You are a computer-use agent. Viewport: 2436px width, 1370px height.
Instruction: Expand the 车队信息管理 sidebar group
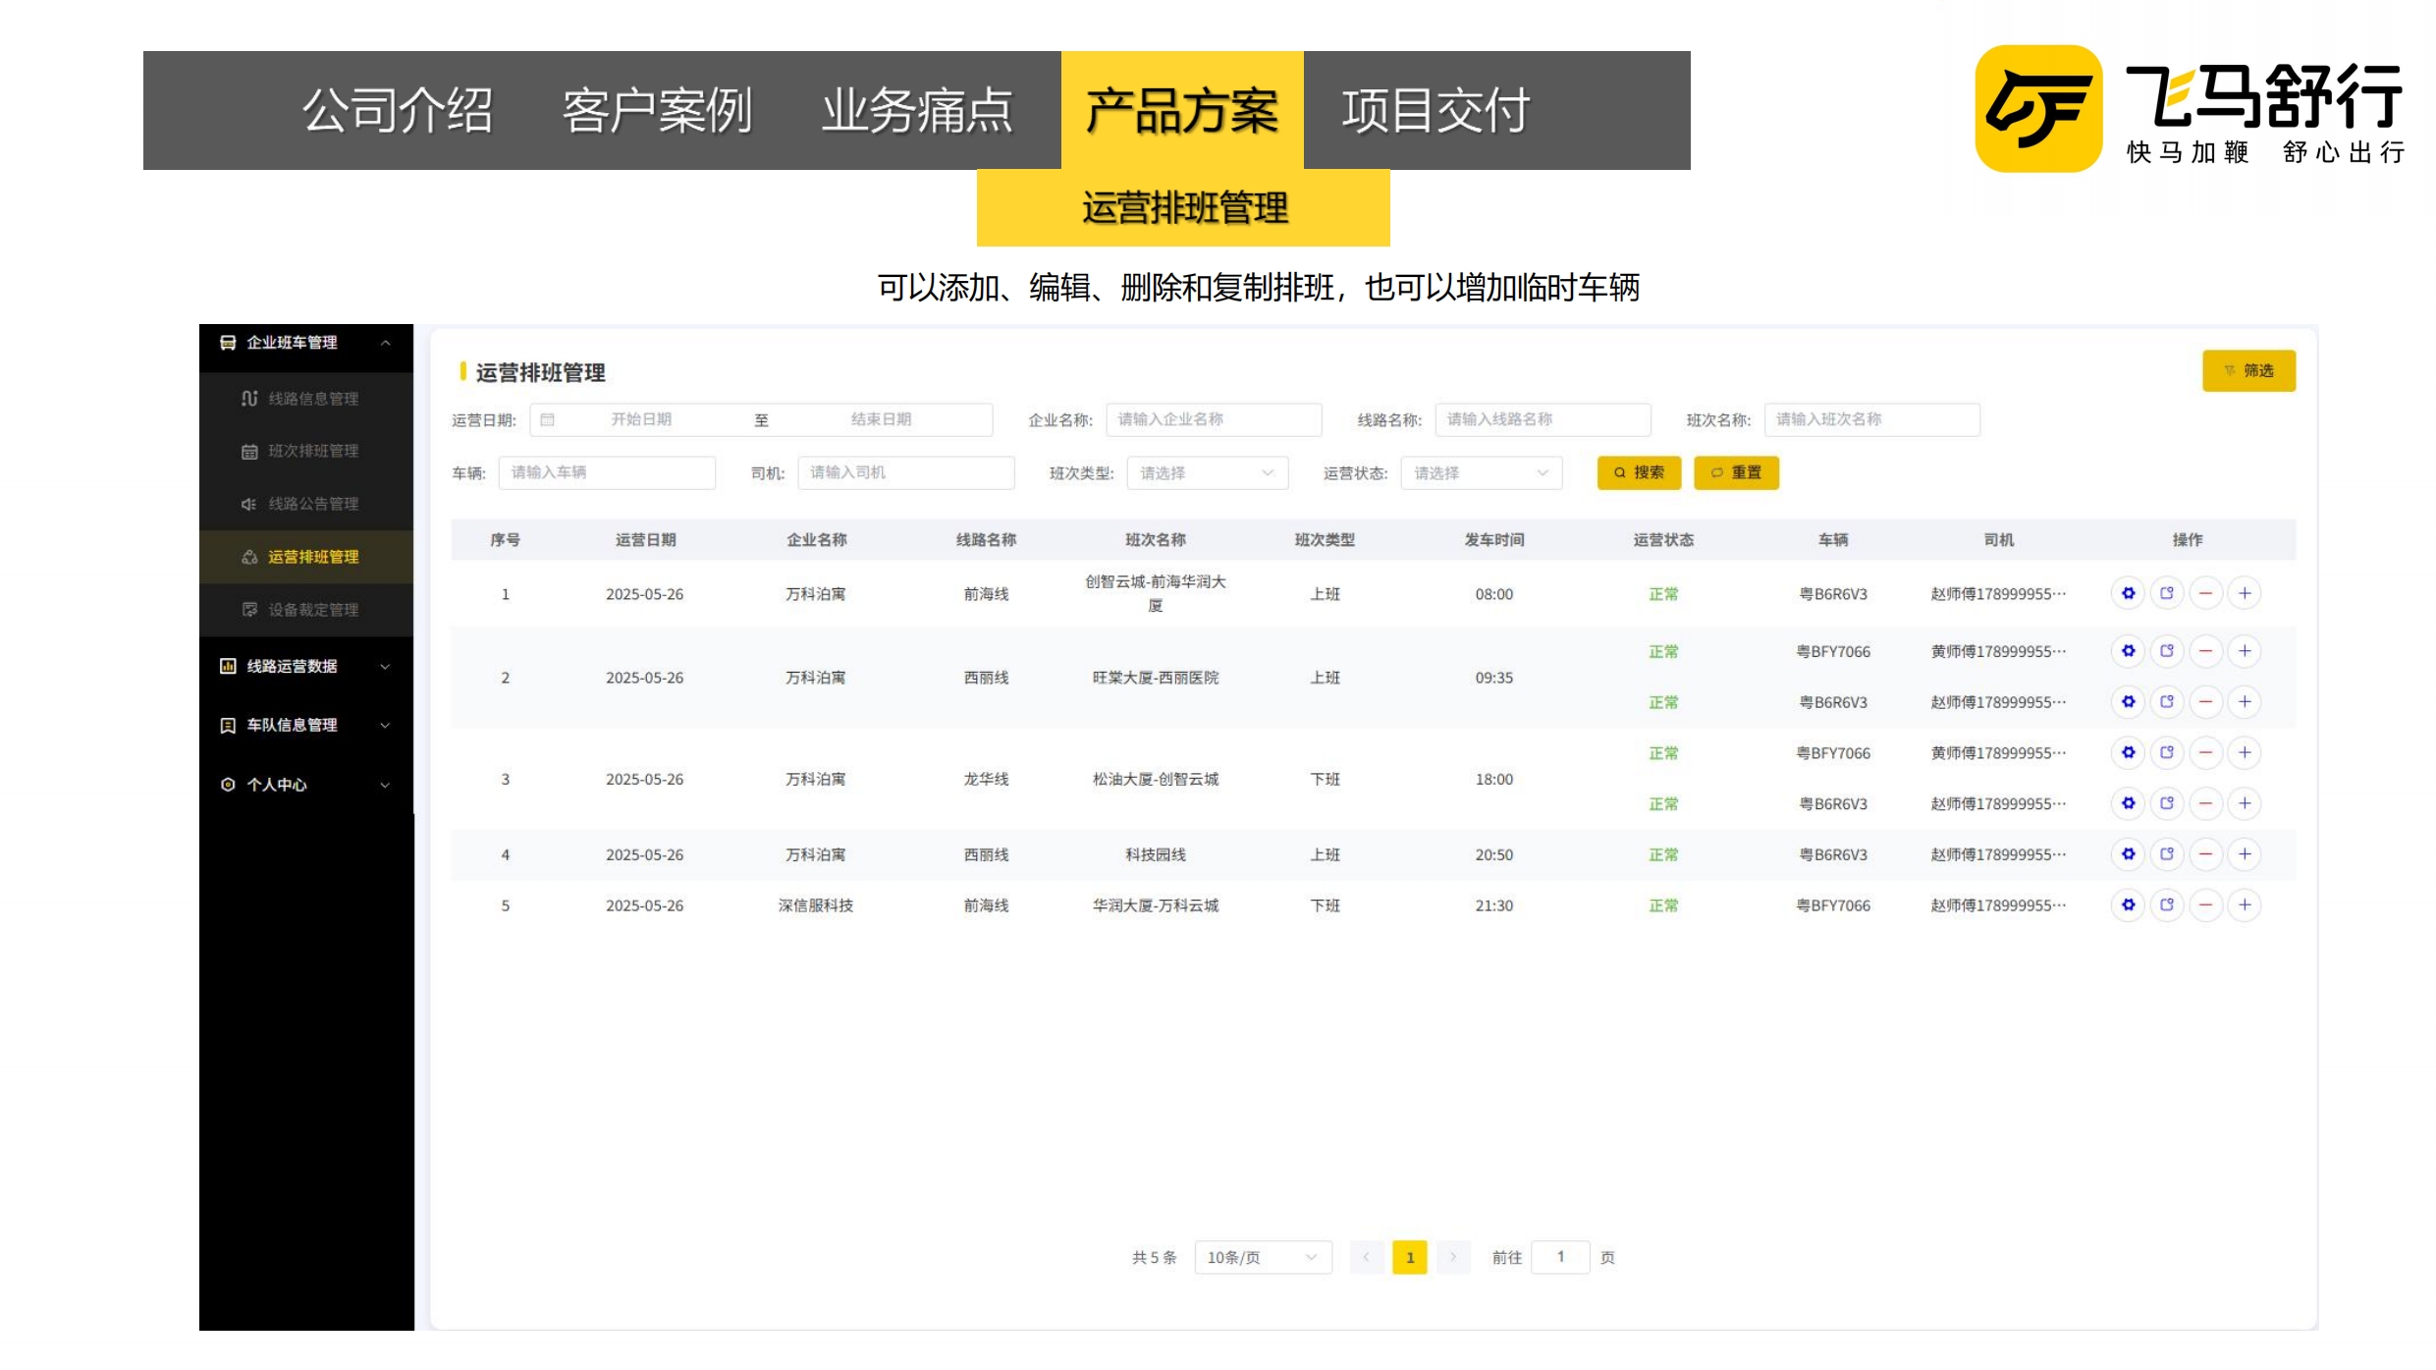point(306,726)
